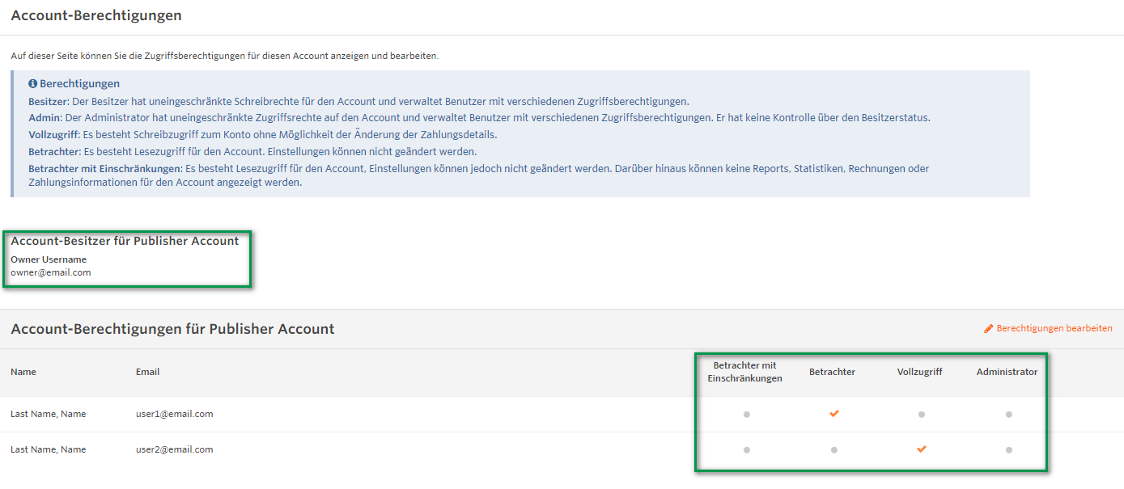Click the Administrator column header
The height and width of the screenshot is (489, 1124).
[x=1007, y=372]
